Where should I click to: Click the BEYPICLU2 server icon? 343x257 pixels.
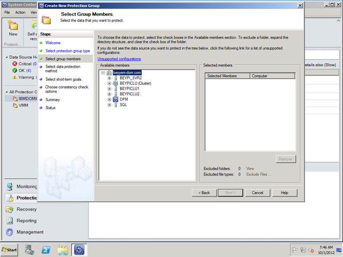pos(115,94)
